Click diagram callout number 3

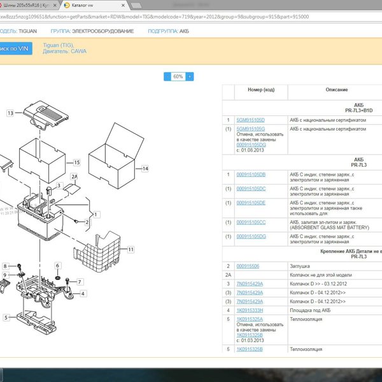(59, 186)
